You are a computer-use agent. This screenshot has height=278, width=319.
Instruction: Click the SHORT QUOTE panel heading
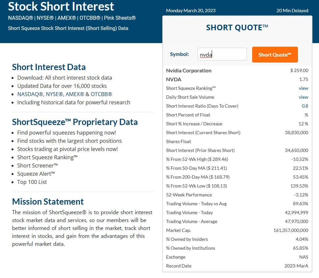[x=237, y=28]
